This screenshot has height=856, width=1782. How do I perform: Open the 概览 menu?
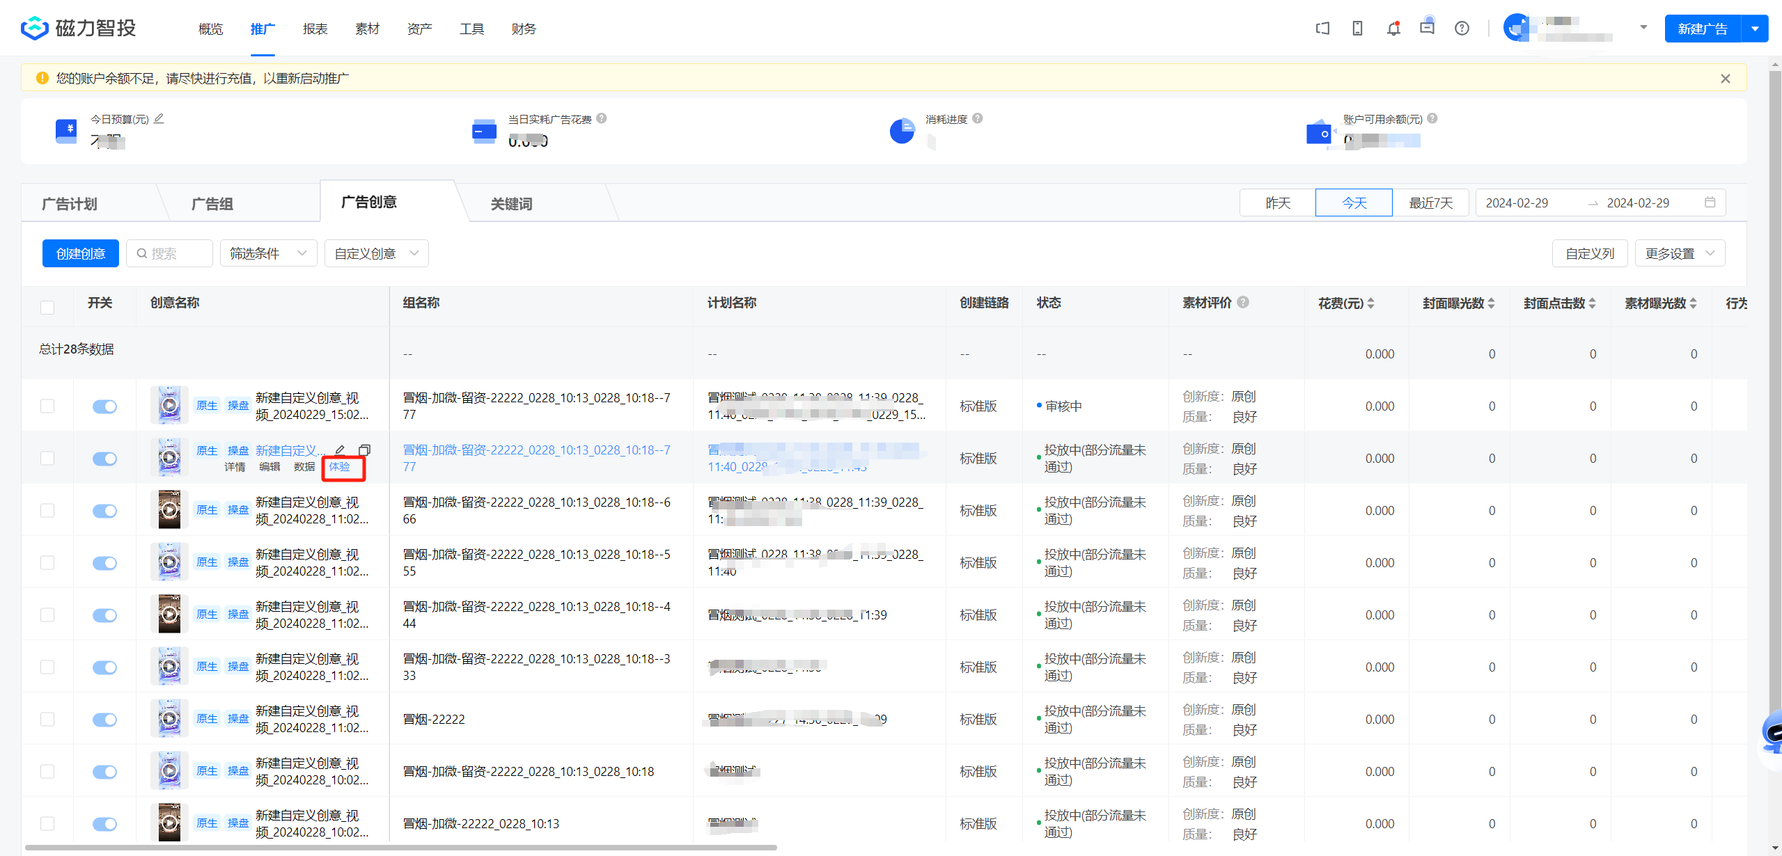[x=210, y=29]
